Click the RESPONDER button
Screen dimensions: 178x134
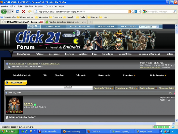(16, 83)
